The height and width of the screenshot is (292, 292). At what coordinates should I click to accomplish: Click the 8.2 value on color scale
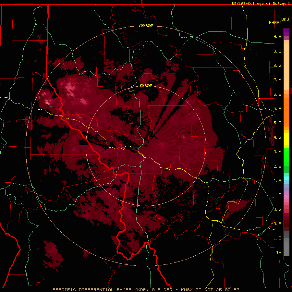[277, 65]
